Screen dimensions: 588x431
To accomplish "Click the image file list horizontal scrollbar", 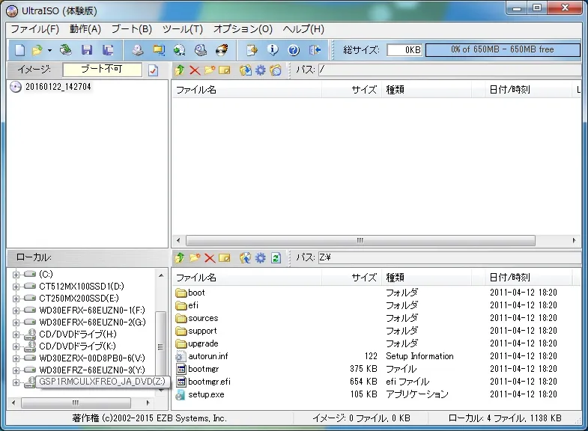I will (360, 240).
